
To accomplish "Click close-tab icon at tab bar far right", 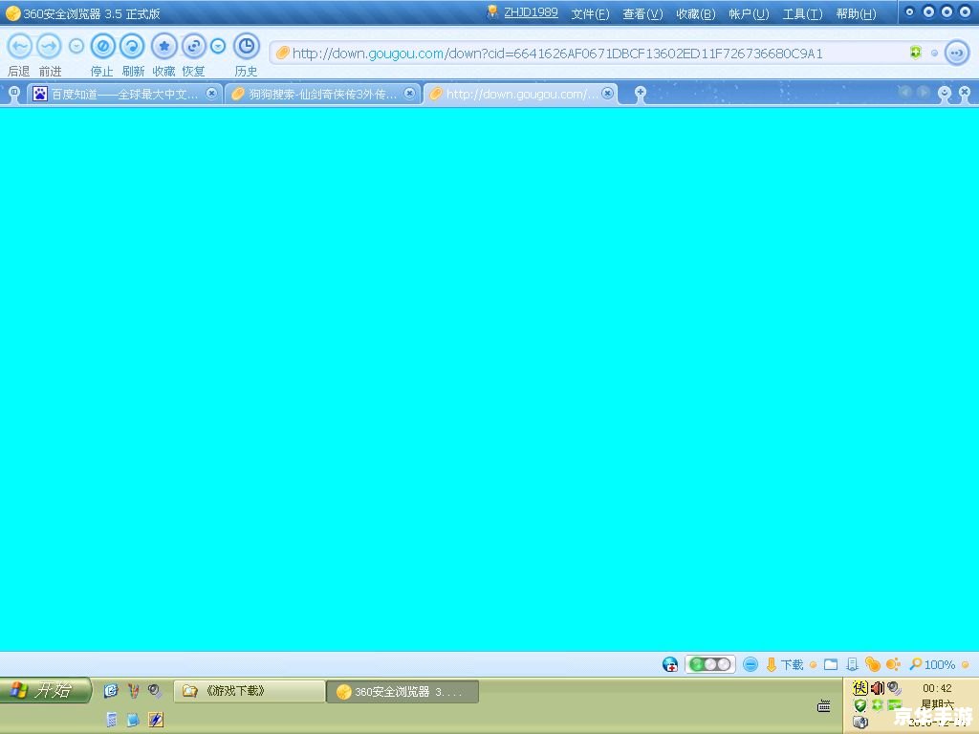I will coord(965,95).
